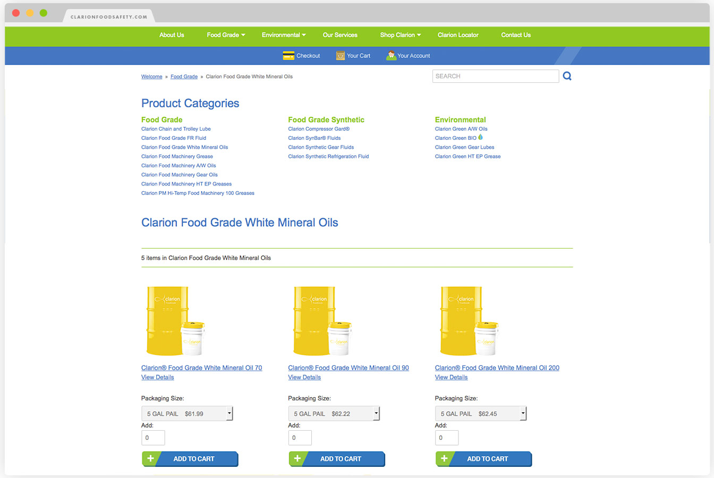
Task: View Details for Mineral Oil 90
Action: pyautogui.click(x=304, y=377)
